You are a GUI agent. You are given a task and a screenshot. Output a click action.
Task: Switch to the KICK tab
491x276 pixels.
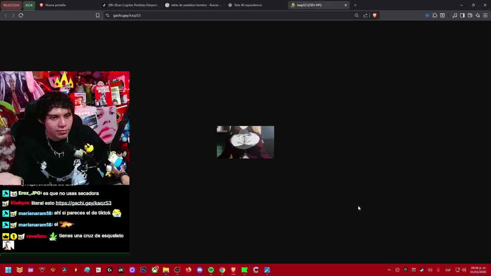coord(29,5)
